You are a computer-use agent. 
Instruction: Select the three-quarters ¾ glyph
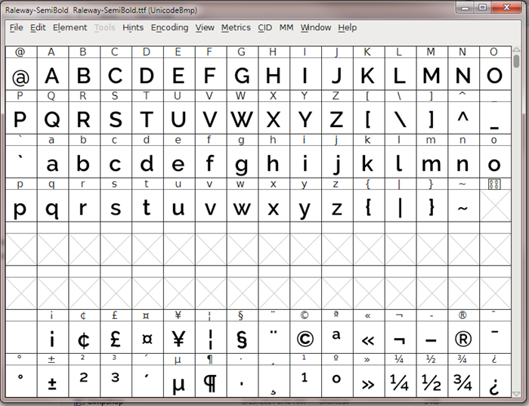point(464,381)
